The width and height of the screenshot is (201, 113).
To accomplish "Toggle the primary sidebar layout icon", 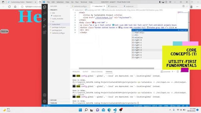I will coord(160,2).
